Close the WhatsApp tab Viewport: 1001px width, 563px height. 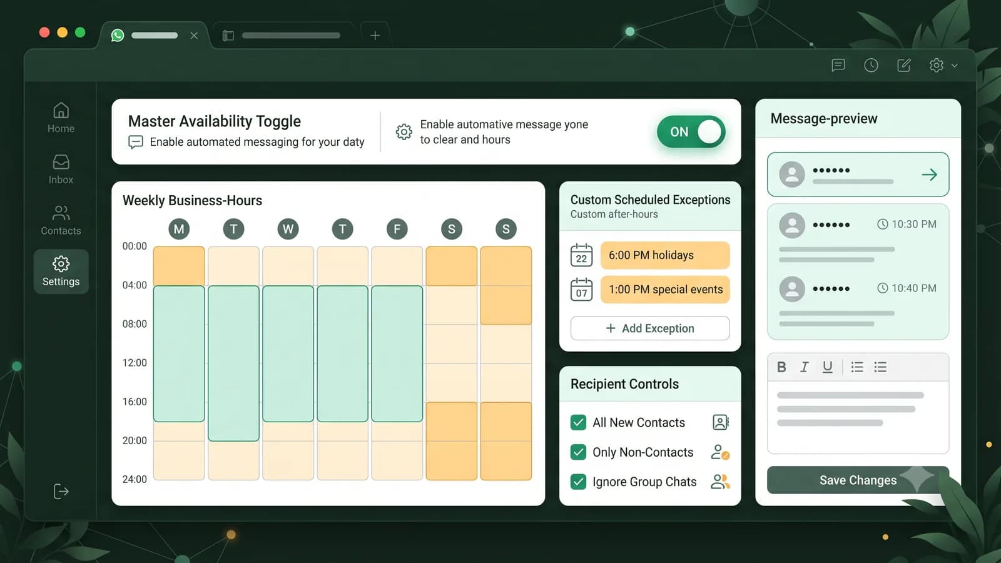pyautogui.click(x=194, y=36)
